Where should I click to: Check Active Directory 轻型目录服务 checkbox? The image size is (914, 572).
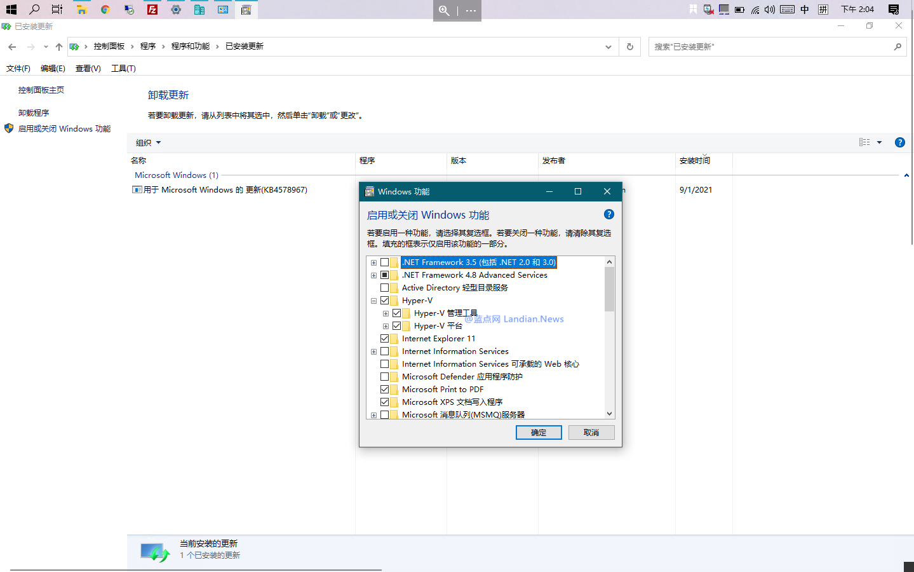pos(384,288)
